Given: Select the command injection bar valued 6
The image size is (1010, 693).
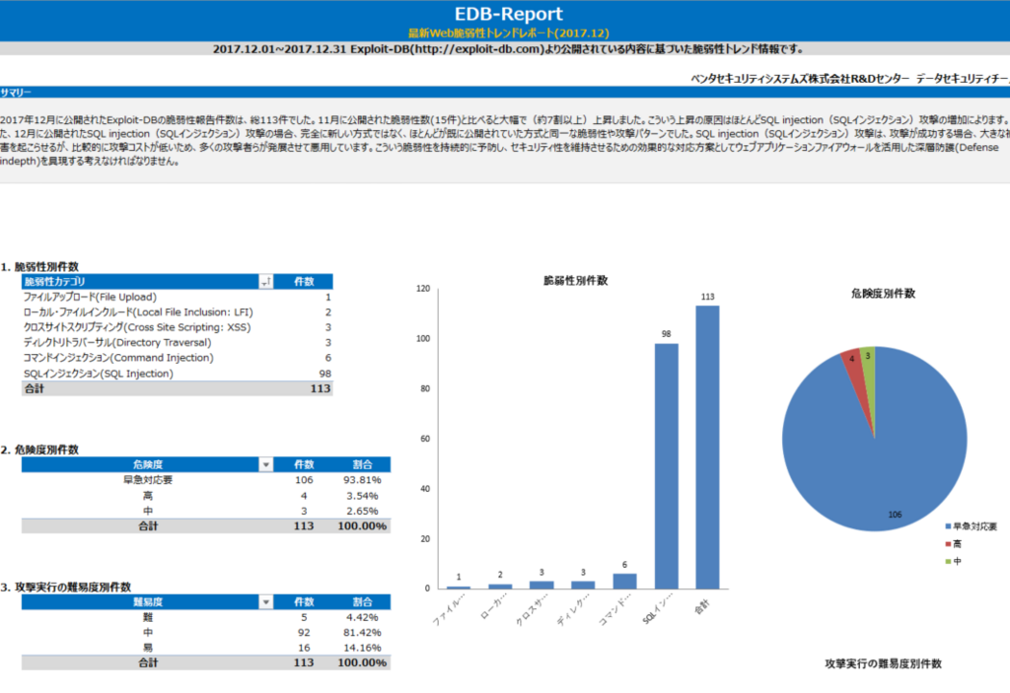Looking at the screenshot, I should point(624,581).
